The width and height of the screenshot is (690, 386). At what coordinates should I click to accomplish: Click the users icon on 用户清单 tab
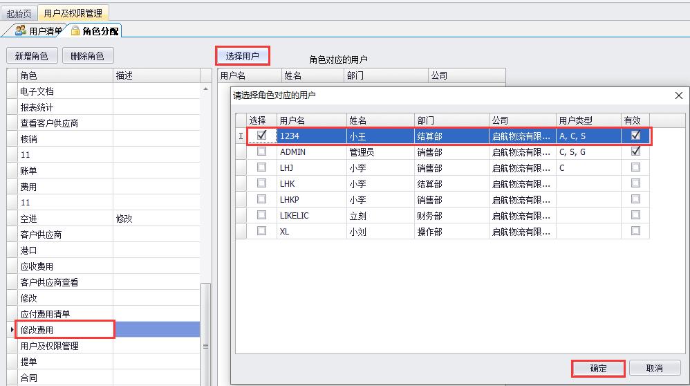[21, 30]
